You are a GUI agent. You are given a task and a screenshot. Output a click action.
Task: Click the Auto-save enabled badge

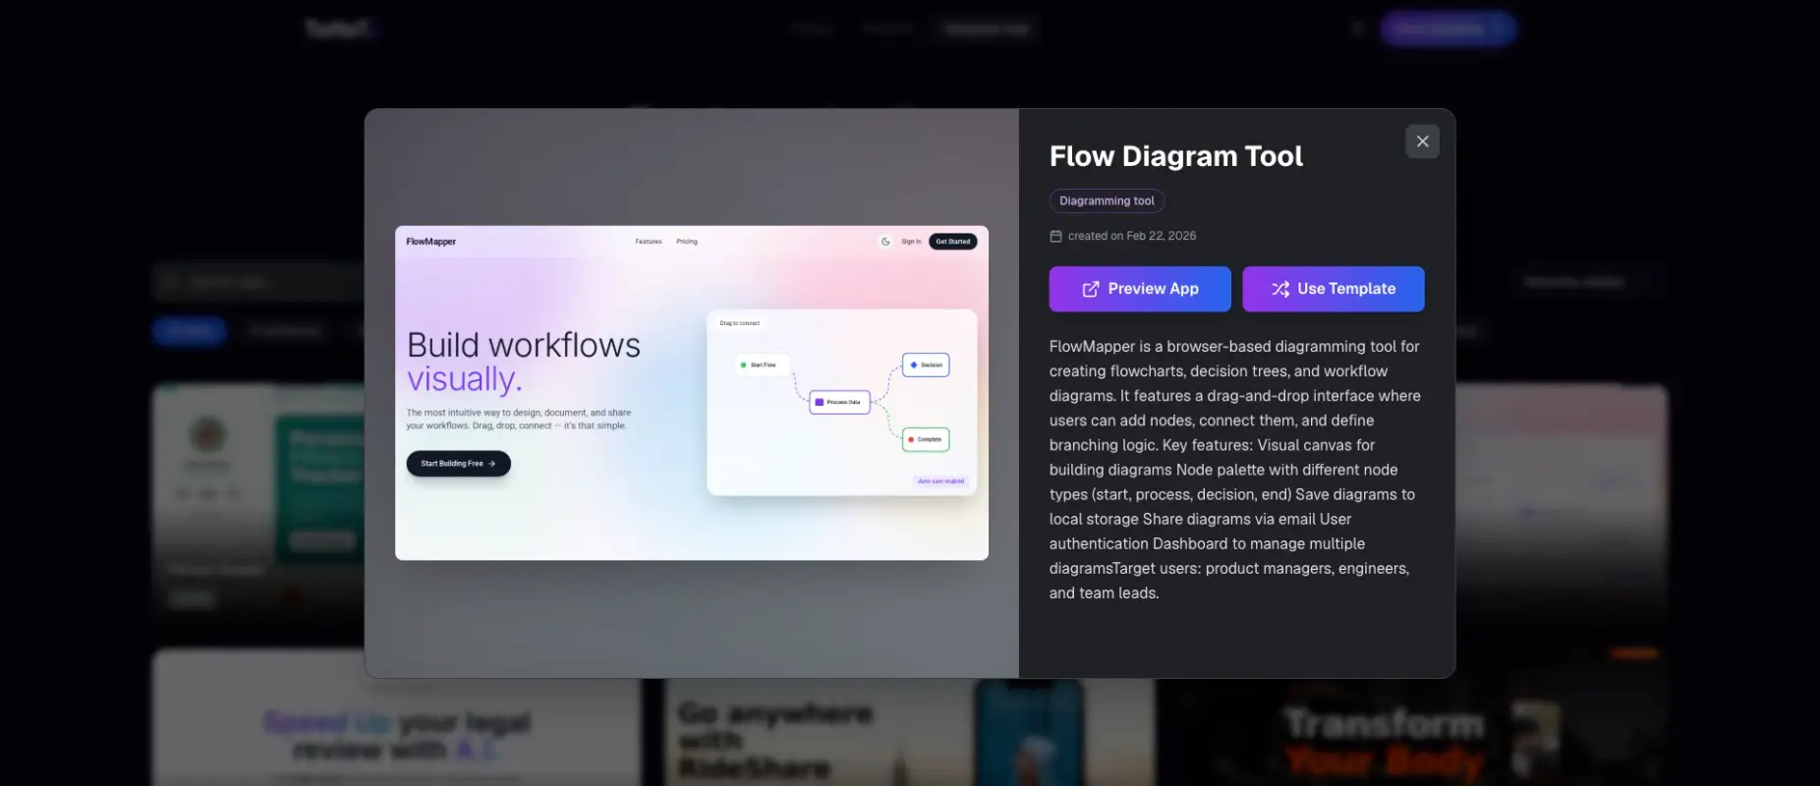click(940, 481)
